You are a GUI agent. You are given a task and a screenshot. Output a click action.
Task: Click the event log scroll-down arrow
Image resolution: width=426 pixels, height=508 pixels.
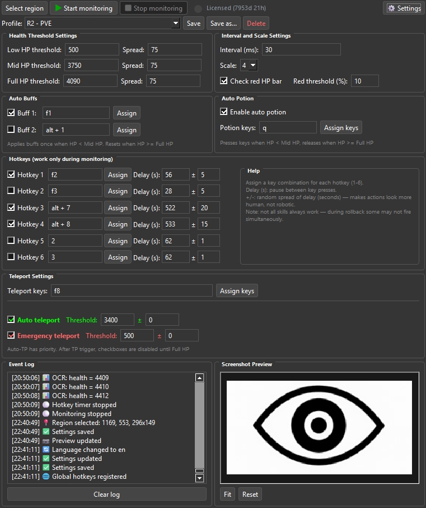200,478
